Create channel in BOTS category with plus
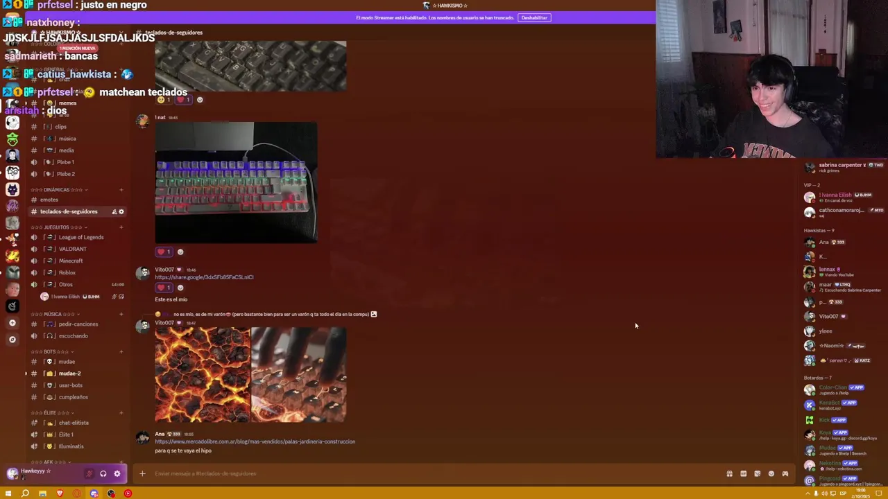Image resolution: width=888 pixels, height=499 pixels. click(x=121, y=352)
